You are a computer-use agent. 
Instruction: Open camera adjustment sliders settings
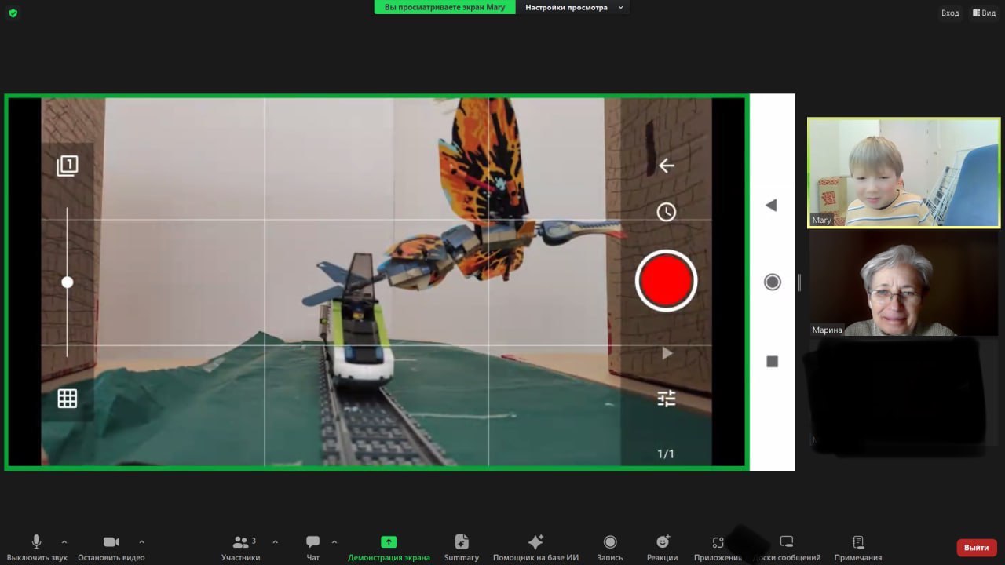tap(666, 399)
